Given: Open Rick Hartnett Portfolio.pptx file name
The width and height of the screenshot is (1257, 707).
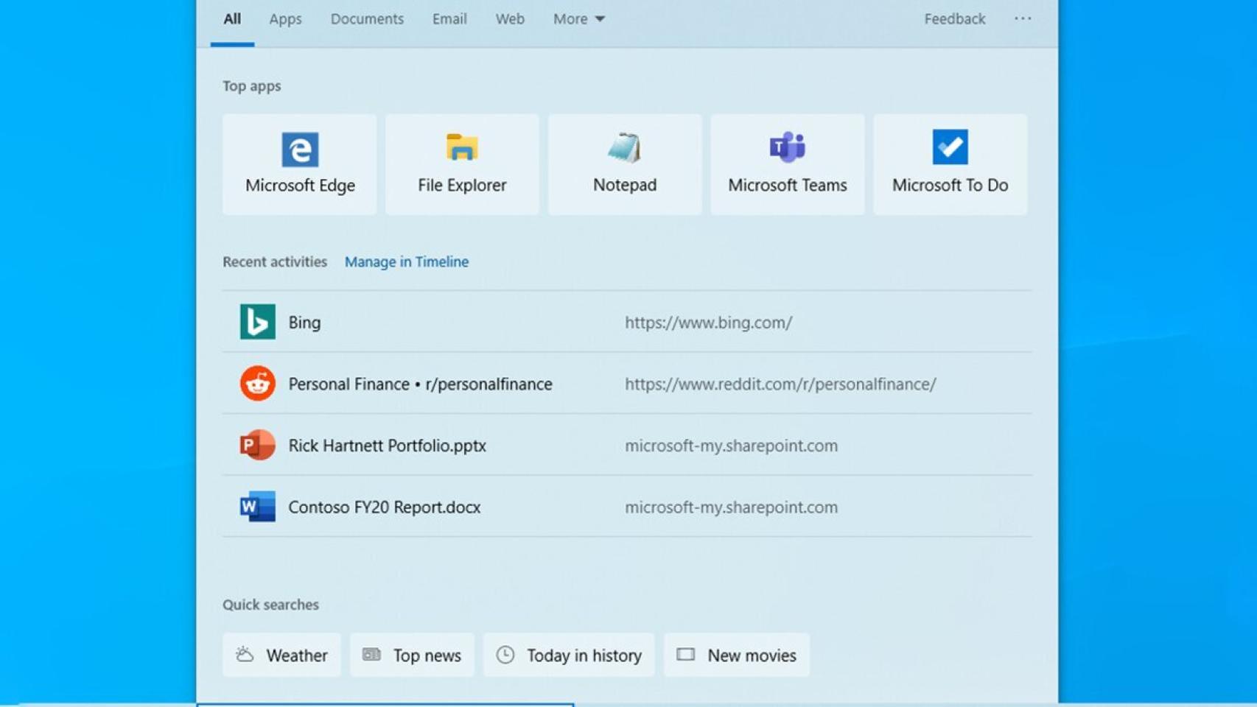Looking at the screenshot, I should click(x=387, y=446).
